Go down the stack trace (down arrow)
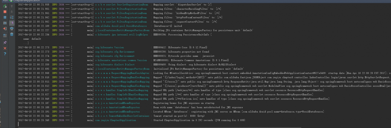 [12, 12]
